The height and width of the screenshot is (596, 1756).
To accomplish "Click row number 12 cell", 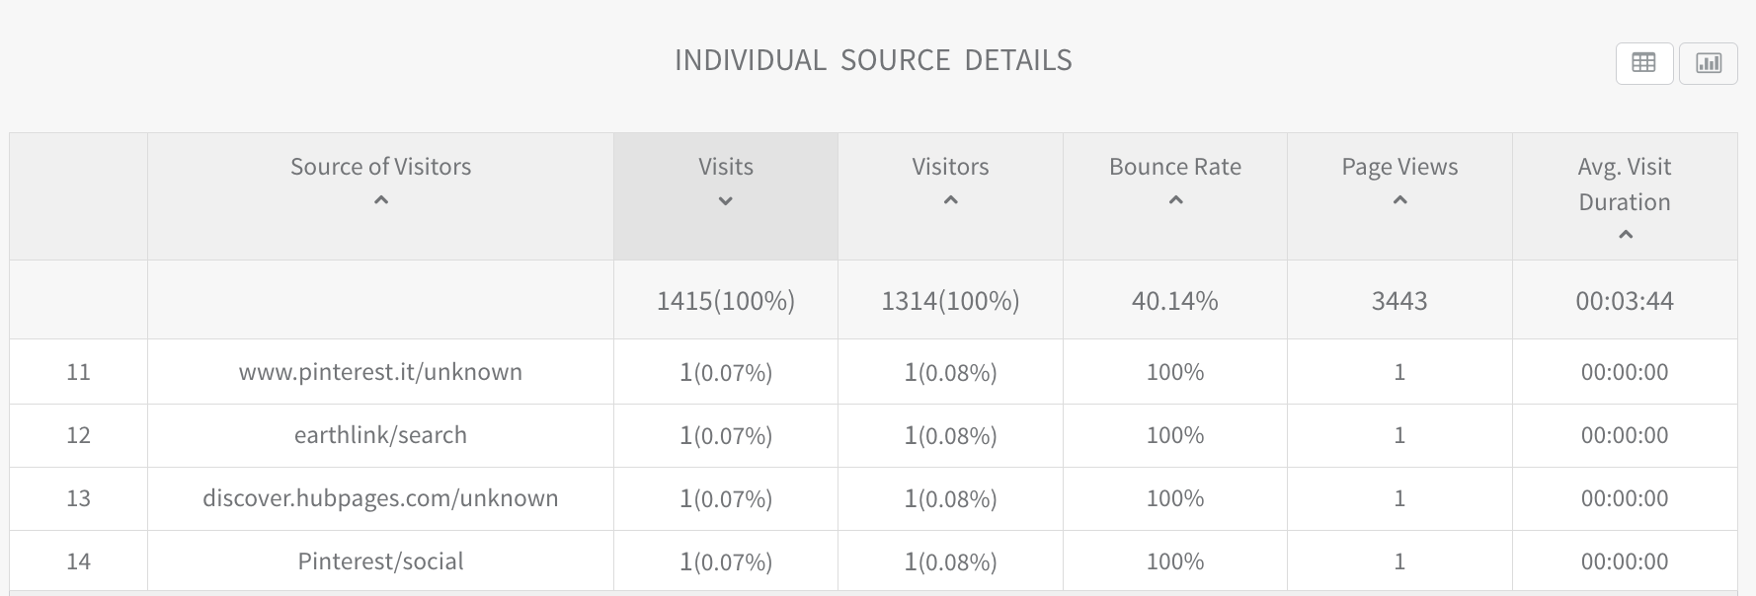I will [78, 435].
